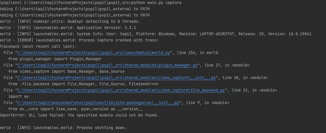Click 'from video_capture import Base_Manager' code line
Viewport: 326px width, 133px height.
(66, 71)
